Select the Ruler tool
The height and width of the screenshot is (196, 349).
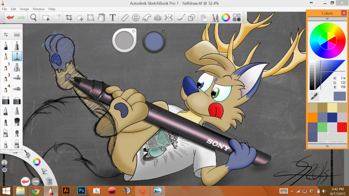tap(125, 18)
